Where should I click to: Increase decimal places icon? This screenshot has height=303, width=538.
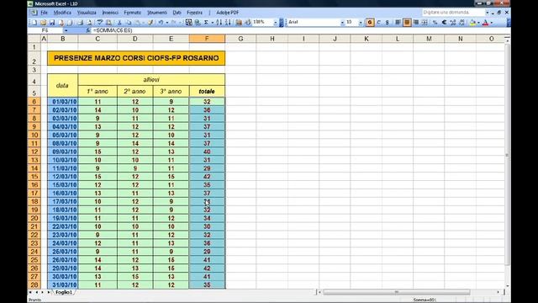coord(453,23)
